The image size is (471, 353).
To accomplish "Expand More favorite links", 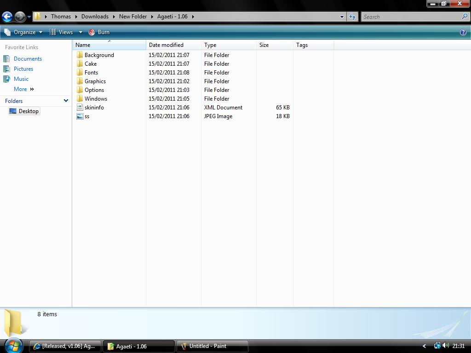I will click(24, 89).
